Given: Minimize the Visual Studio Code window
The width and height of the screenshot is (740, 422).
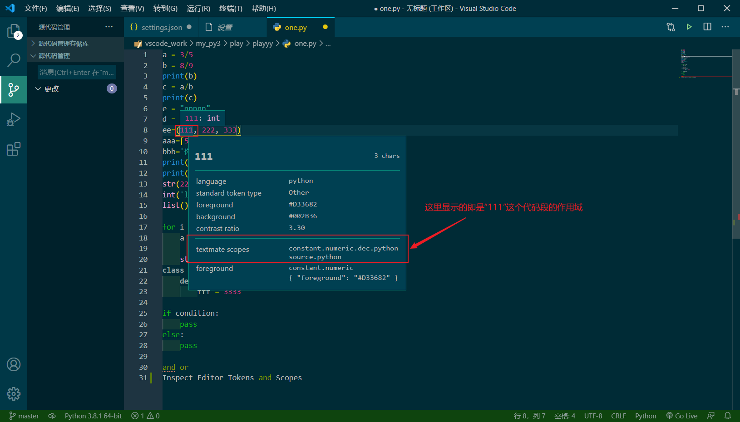Looking at the screenshot, I should [x=675, y=8].
